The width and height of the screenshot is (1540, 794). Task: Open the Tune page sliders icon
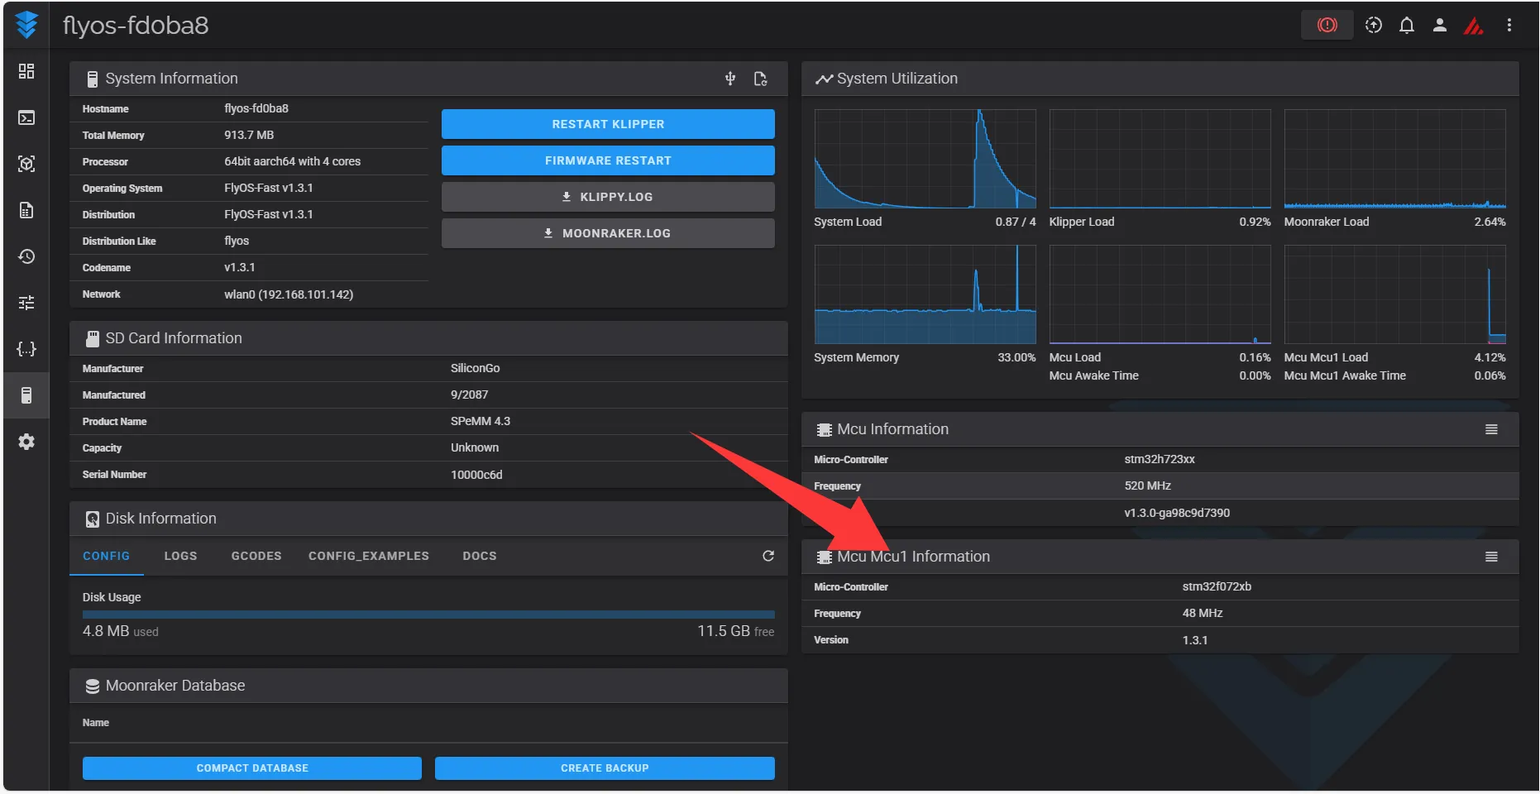click(26, 303)
